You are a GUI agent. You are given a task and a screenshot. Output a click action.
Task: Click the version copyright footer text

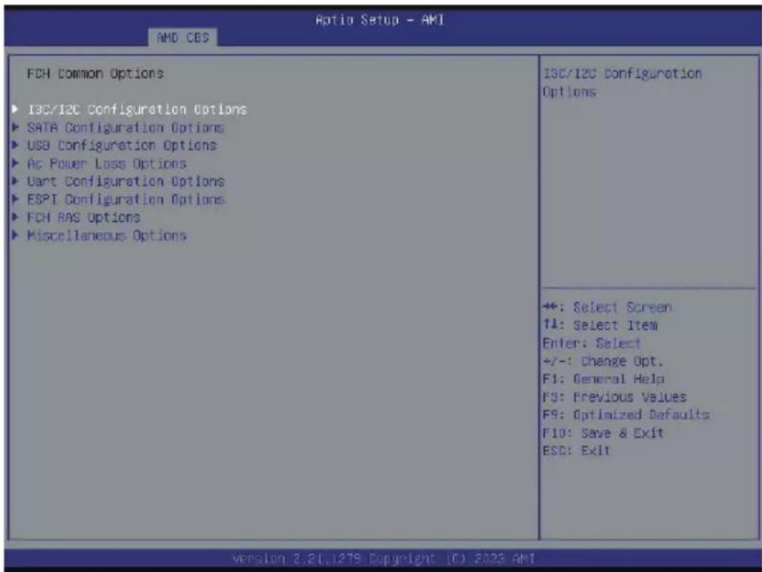pos(384,559)
